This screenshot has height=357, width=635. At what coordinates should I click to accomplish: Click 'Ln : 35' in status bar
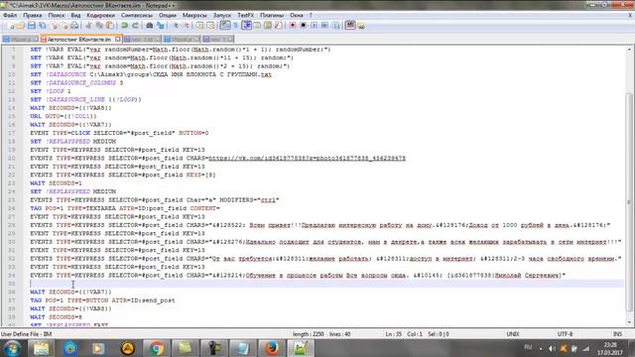point(394,334)
